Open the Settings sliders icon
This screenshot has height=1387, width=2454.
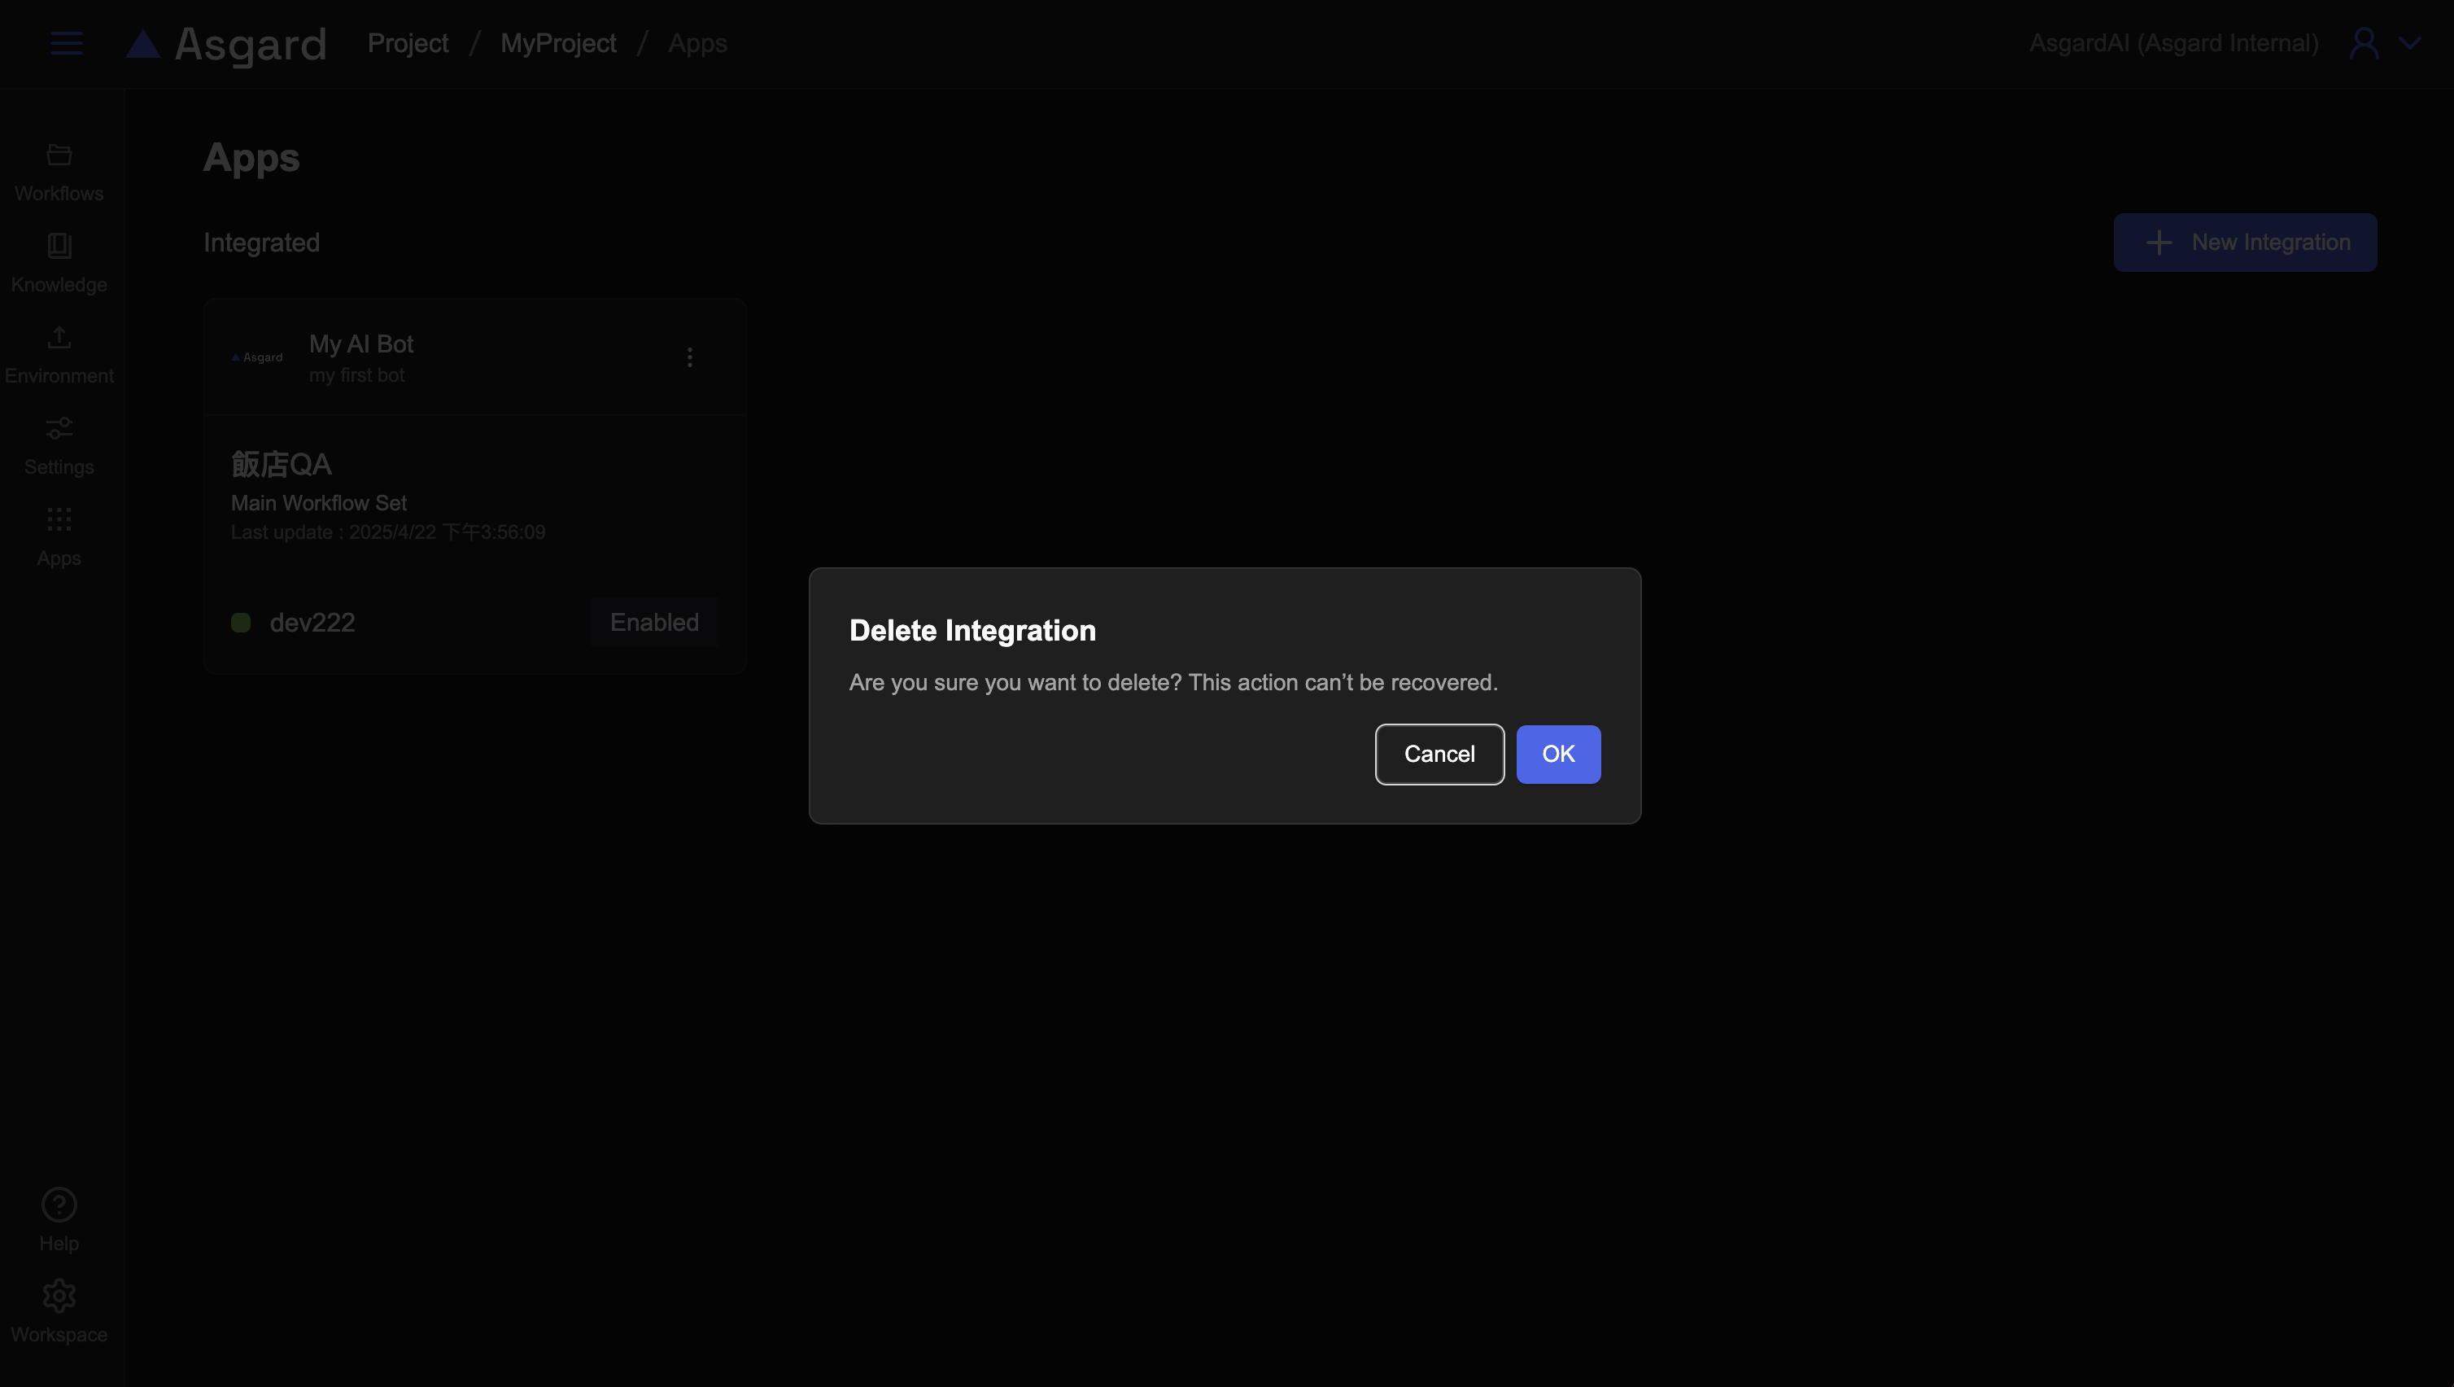pyautogui.click(x=59, y=428)
